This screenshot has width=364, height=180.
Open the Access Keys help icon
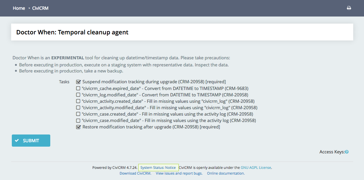coord(346,152)
